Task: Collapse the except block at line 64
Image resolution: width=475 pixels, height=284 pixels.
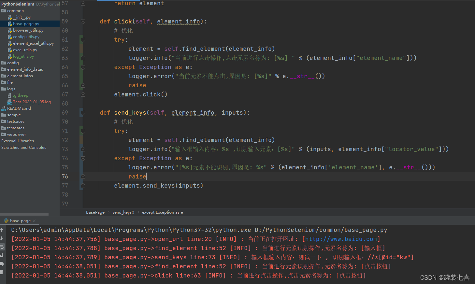Action: point(83,67)
